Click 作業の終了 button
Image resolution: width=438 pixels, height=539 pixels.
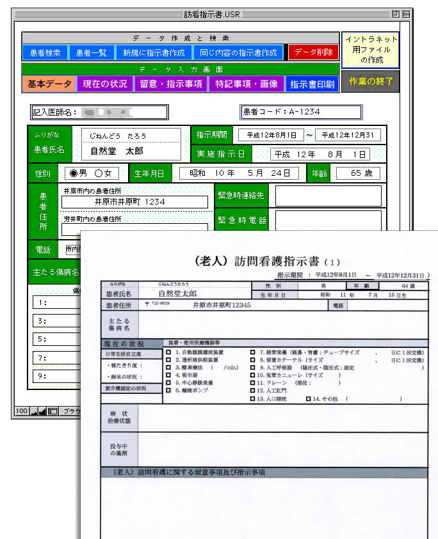point(371,81)
